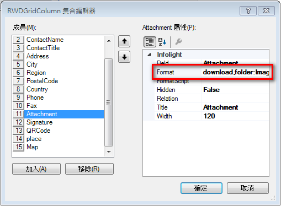Select Region in members list
Screen dimensions: 281x206
58,73
